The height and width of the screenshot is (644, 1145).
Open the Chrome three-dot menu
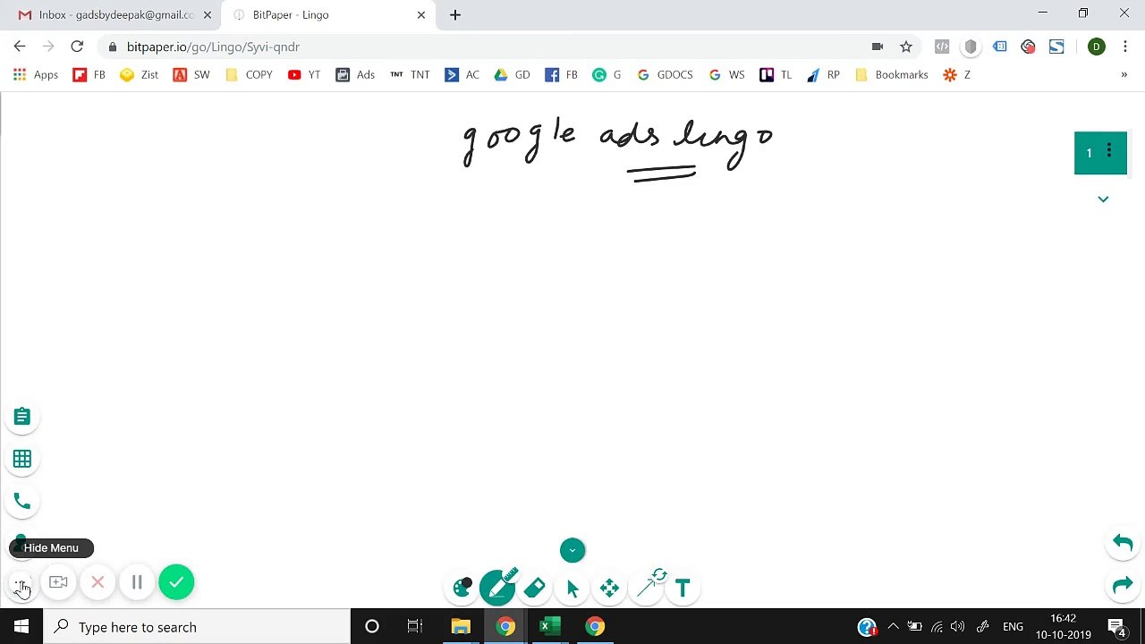[x=1125, y=47]
